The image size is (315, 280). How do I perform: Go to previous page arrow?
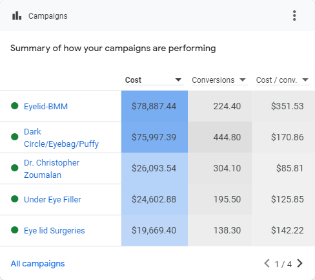267,263
